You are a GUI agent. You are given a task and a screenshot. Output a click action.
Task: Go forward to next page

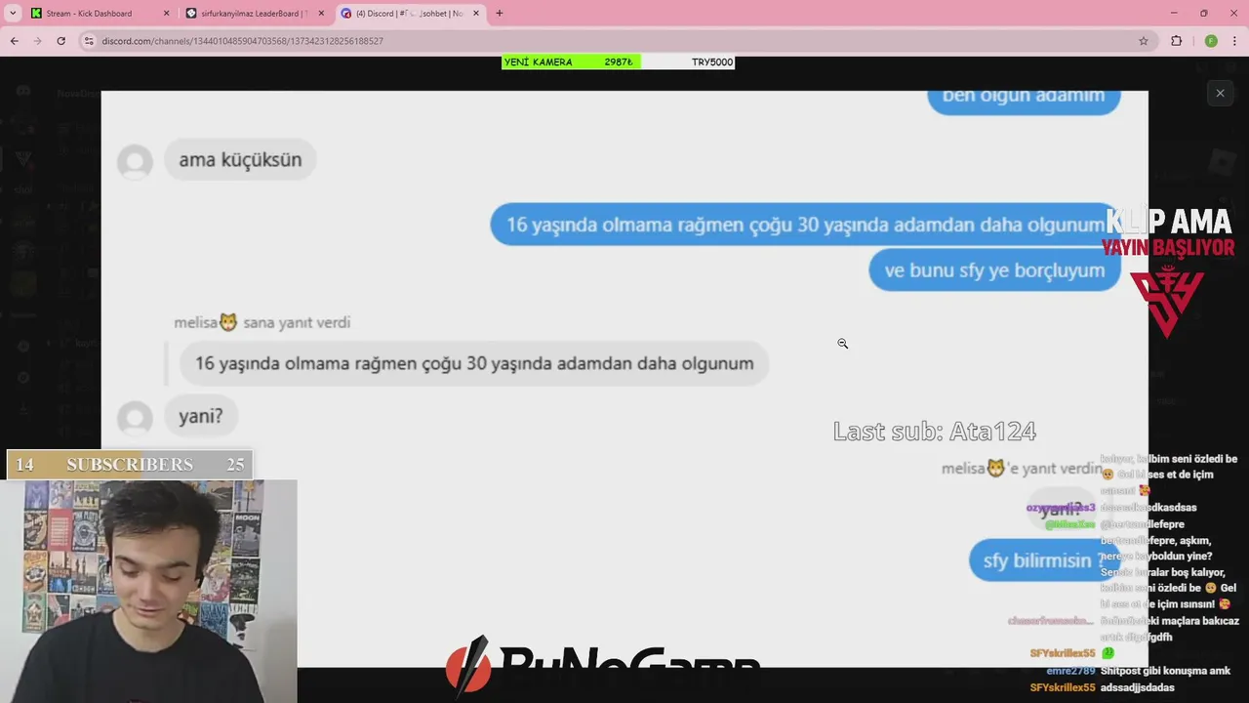point(38,41)
